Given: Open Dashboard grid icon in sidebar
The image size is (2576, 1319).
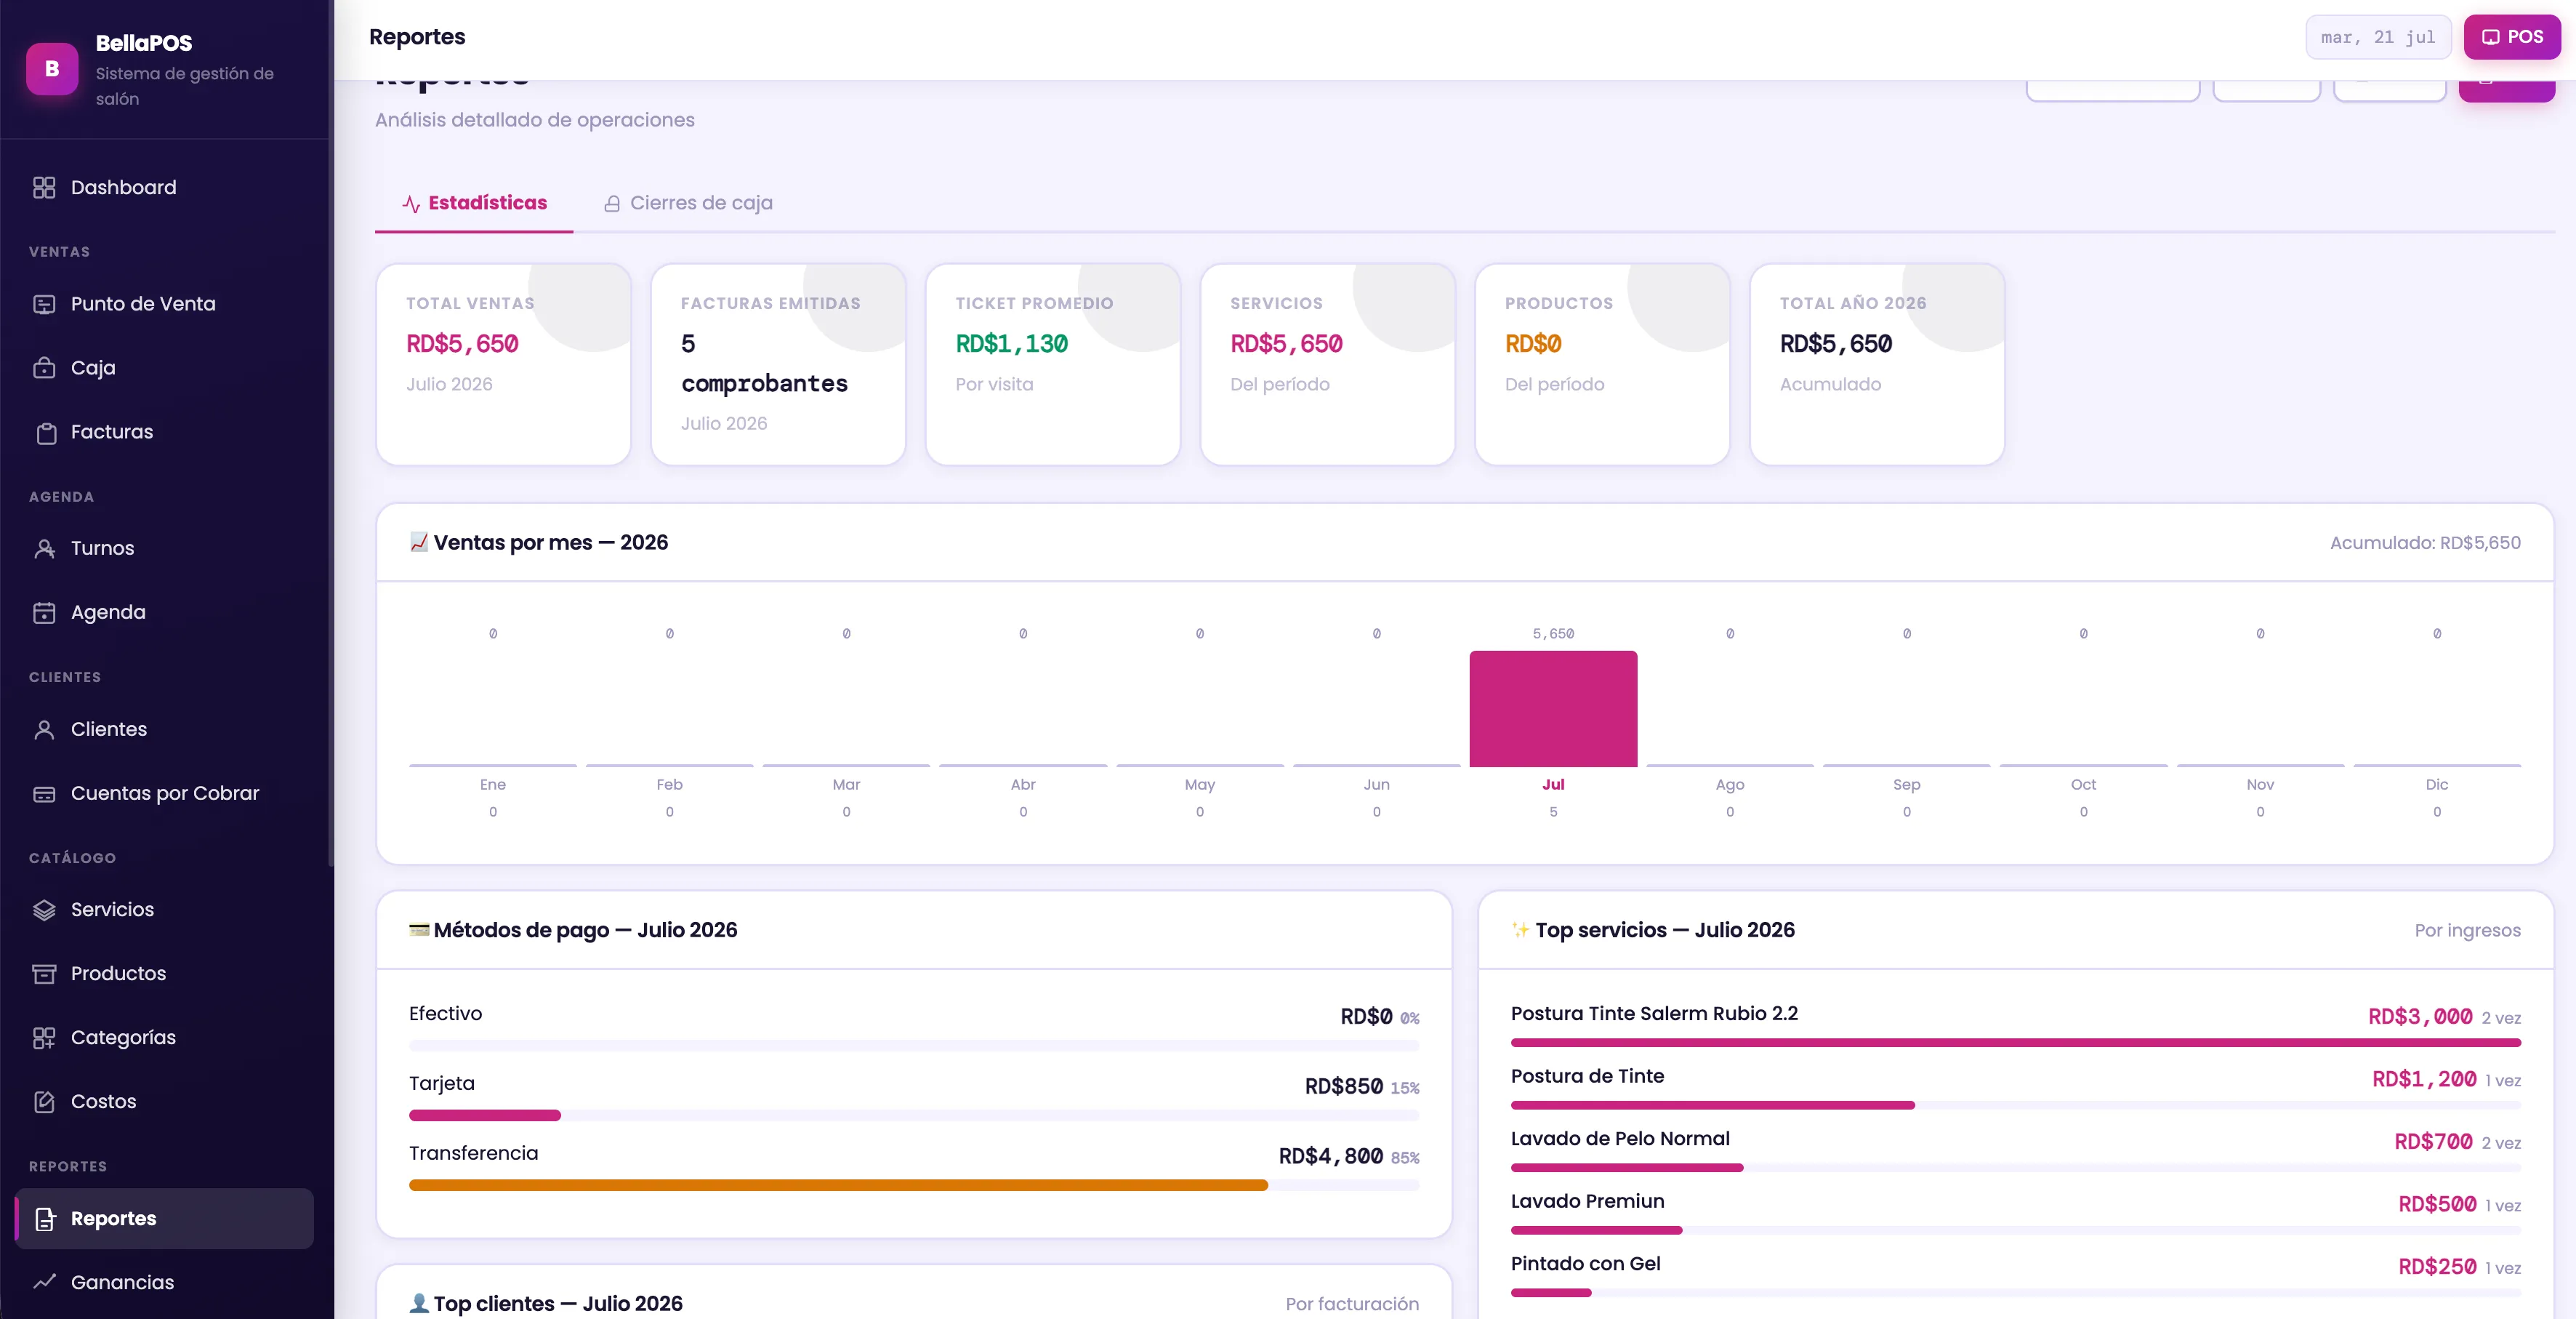Looking at the screenshot, I should coord(44,188).
